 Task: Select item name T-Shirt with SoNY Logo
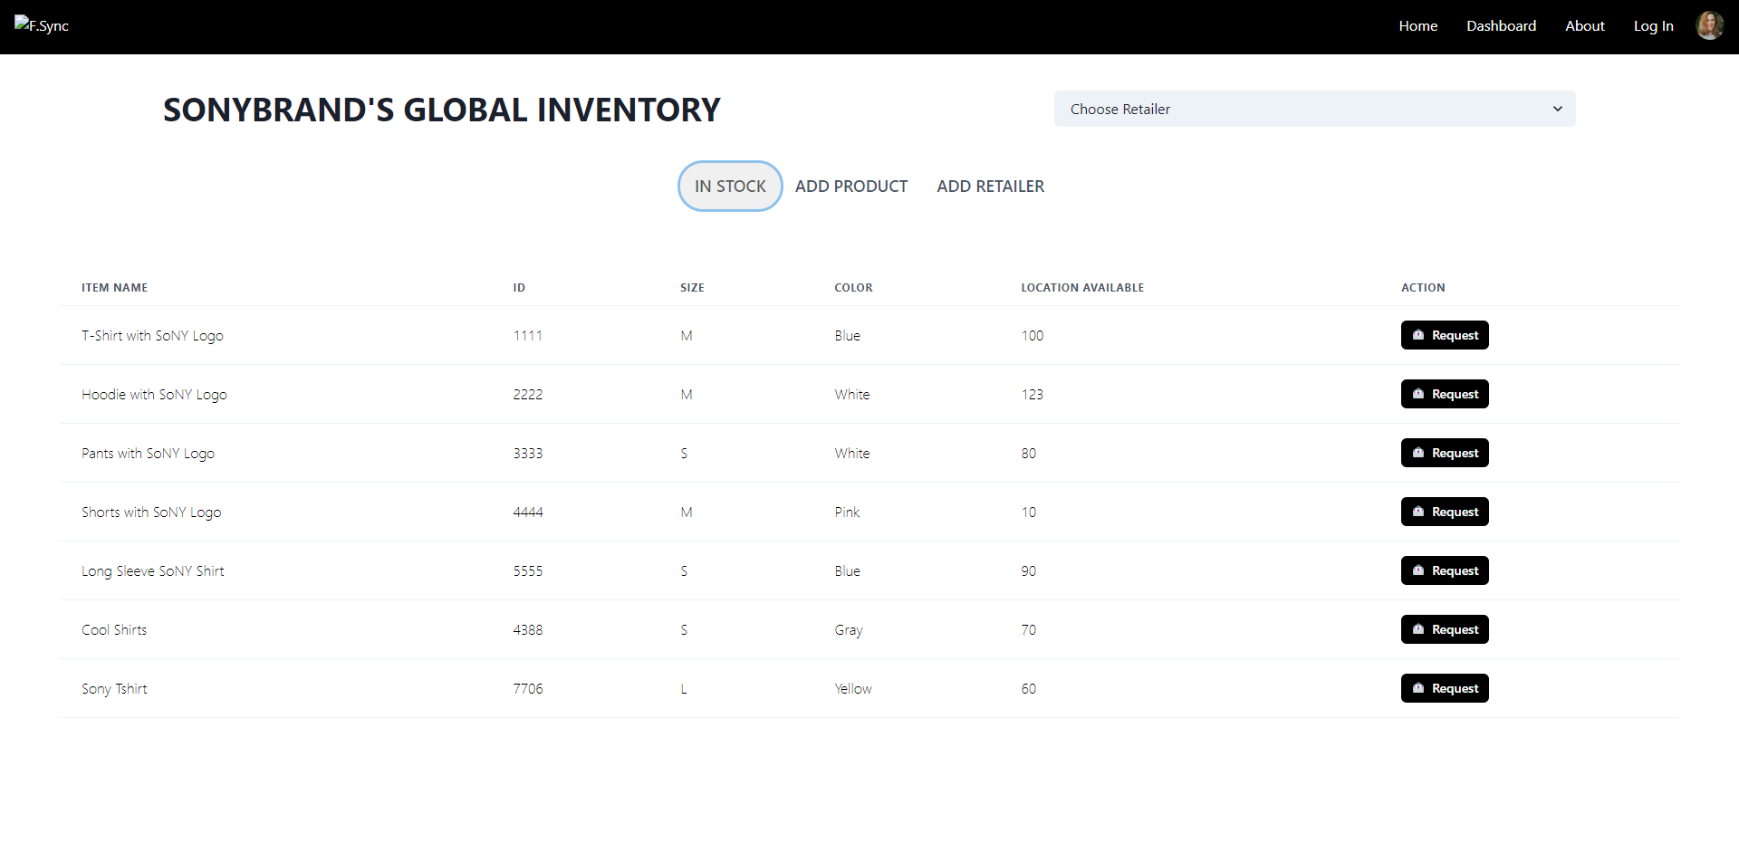tap(152, 335)
